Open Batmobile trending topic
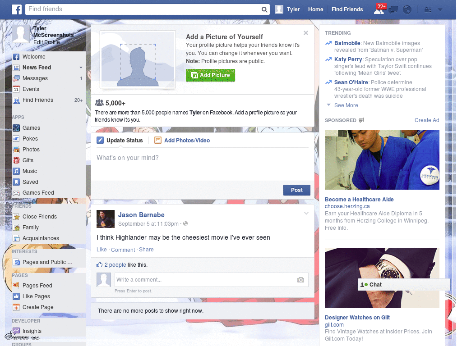This screenshot has height=346, width=462. (x=347, y=43)
